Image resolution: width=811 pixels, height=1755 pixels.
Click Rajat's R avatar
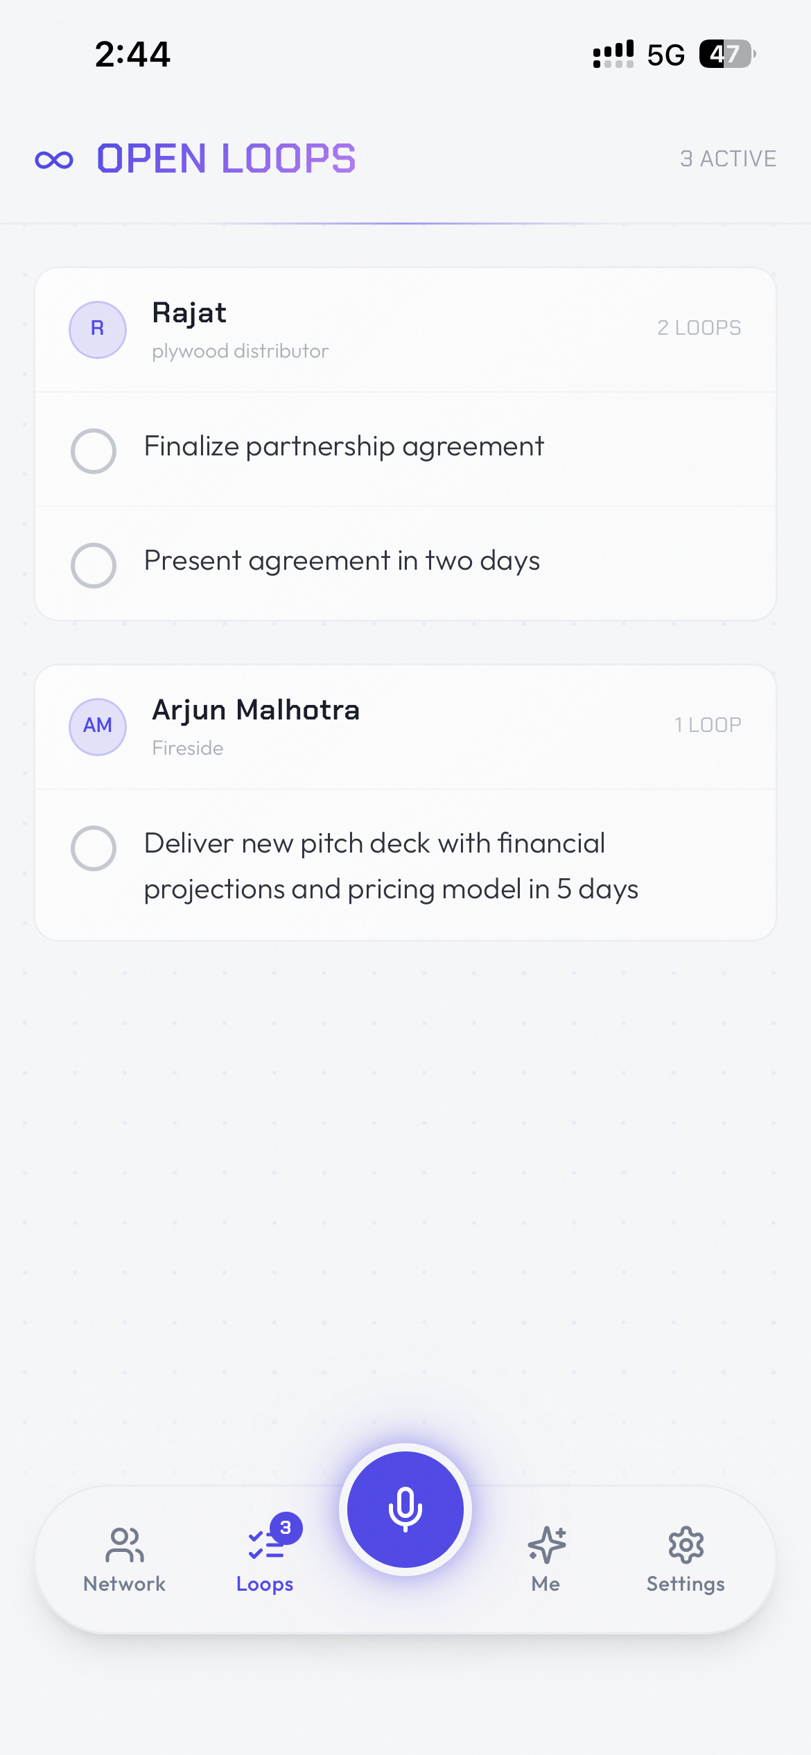tap(98, 329)
